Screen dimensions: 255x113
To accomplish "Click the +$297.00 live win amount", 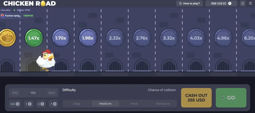I will [28, 16].
